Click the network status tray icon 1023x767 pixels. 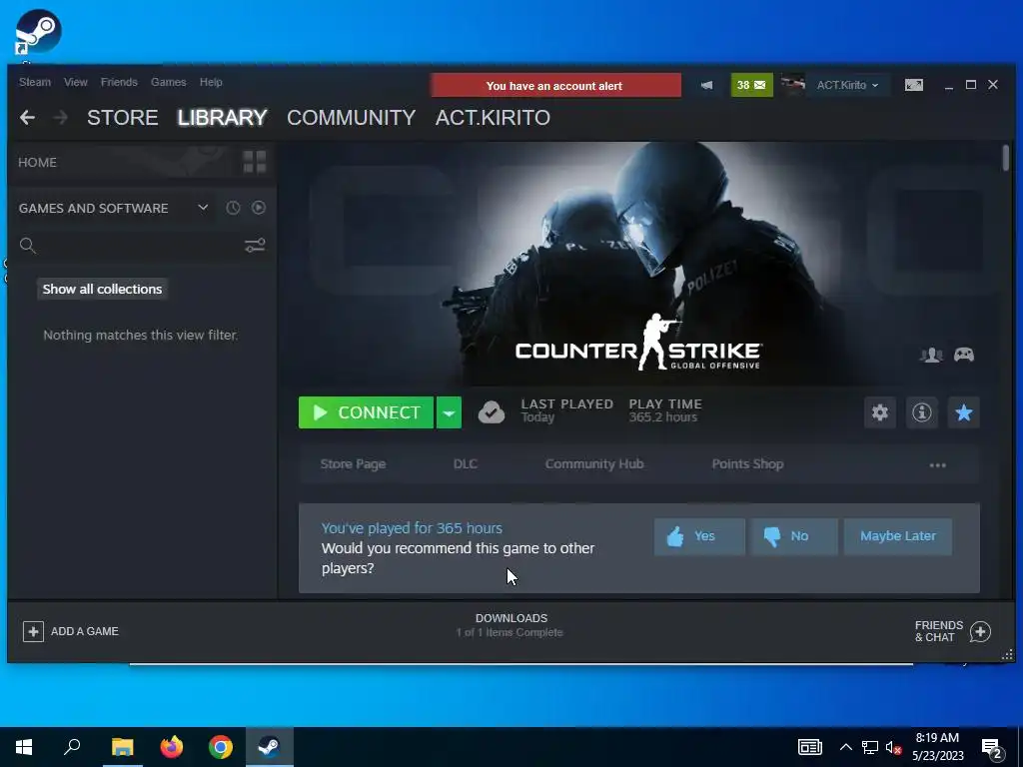(x=870, y=748)
